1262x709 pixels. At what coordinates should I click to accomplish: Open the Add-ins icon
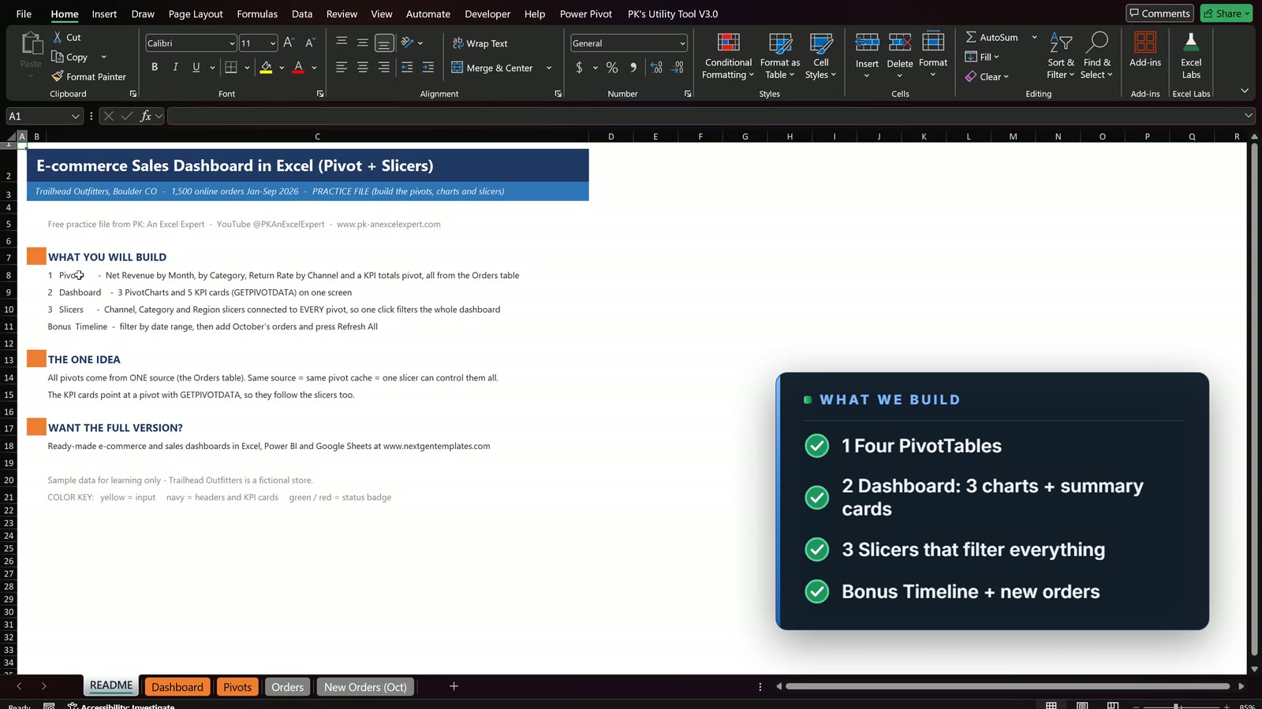coord(1145,43)
